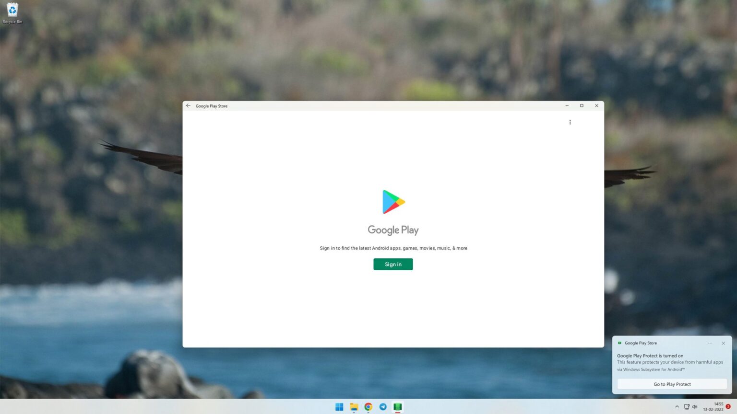The image size is (737, 414).
Task: Expand hidden icons with the tray chevron
Action: click(677, 407)
